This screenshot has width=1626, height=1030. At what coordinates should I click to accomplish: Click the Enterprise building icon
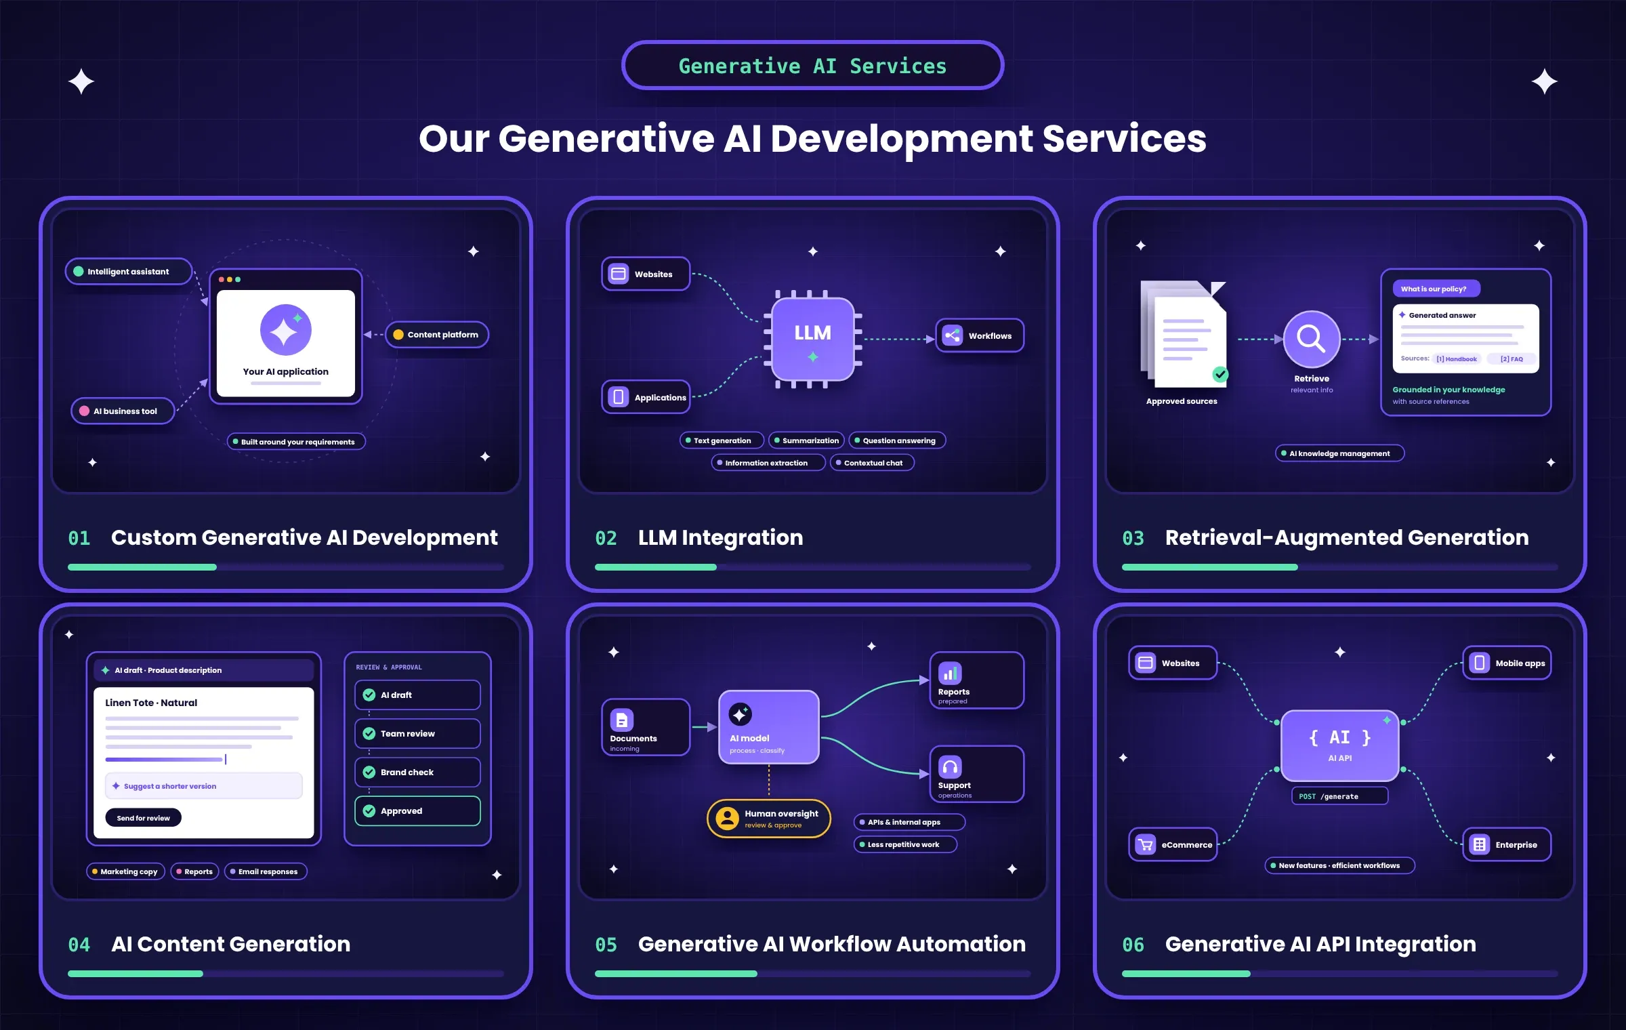click(1480, 844)
